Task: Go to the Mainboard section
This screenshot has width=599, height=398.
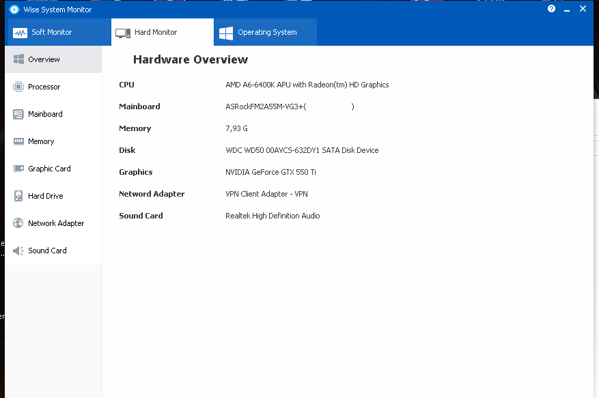Action: 53,114
